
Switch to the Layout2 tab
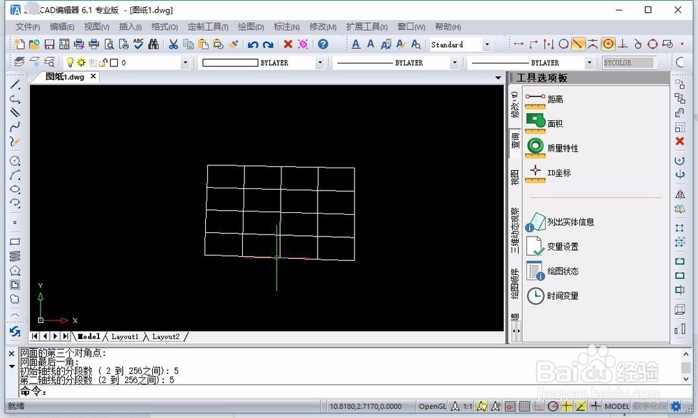tap(166, 336)
